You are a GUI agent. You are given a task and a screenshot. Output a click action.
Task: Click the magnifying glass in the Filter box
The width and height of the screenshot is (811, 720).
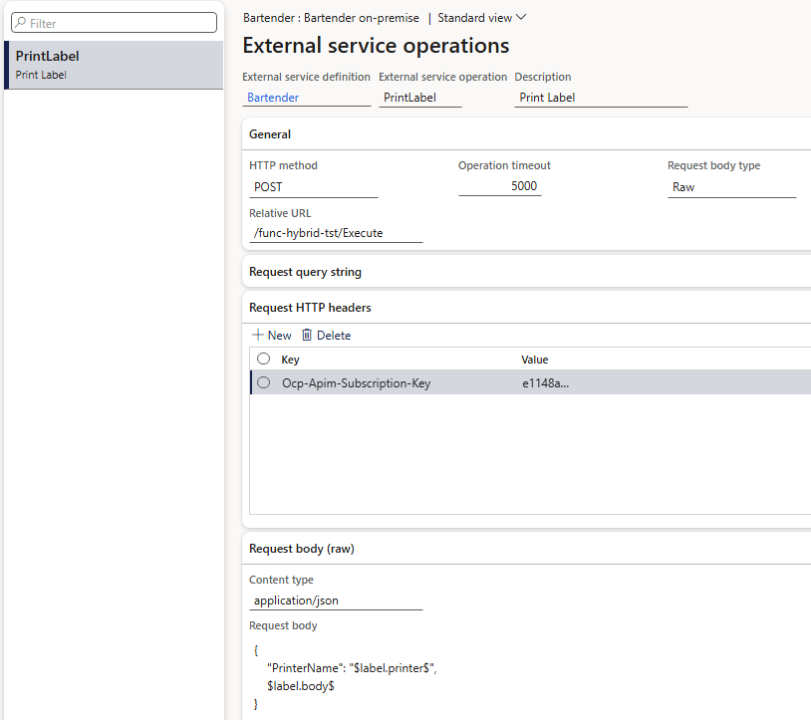(20, 22)
